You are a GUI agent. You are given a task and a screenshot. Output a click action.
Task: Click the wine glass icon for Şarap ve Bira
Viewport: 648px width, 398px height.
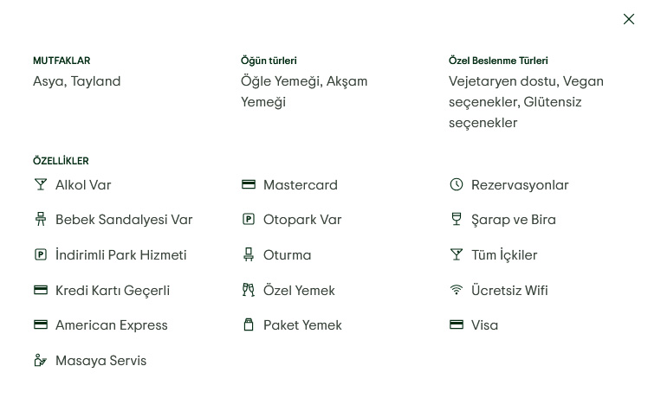click(x=457, y=220)
